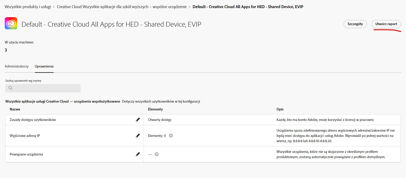Click the page title Default - Creative Cloud All Apps

click(111, 24)
